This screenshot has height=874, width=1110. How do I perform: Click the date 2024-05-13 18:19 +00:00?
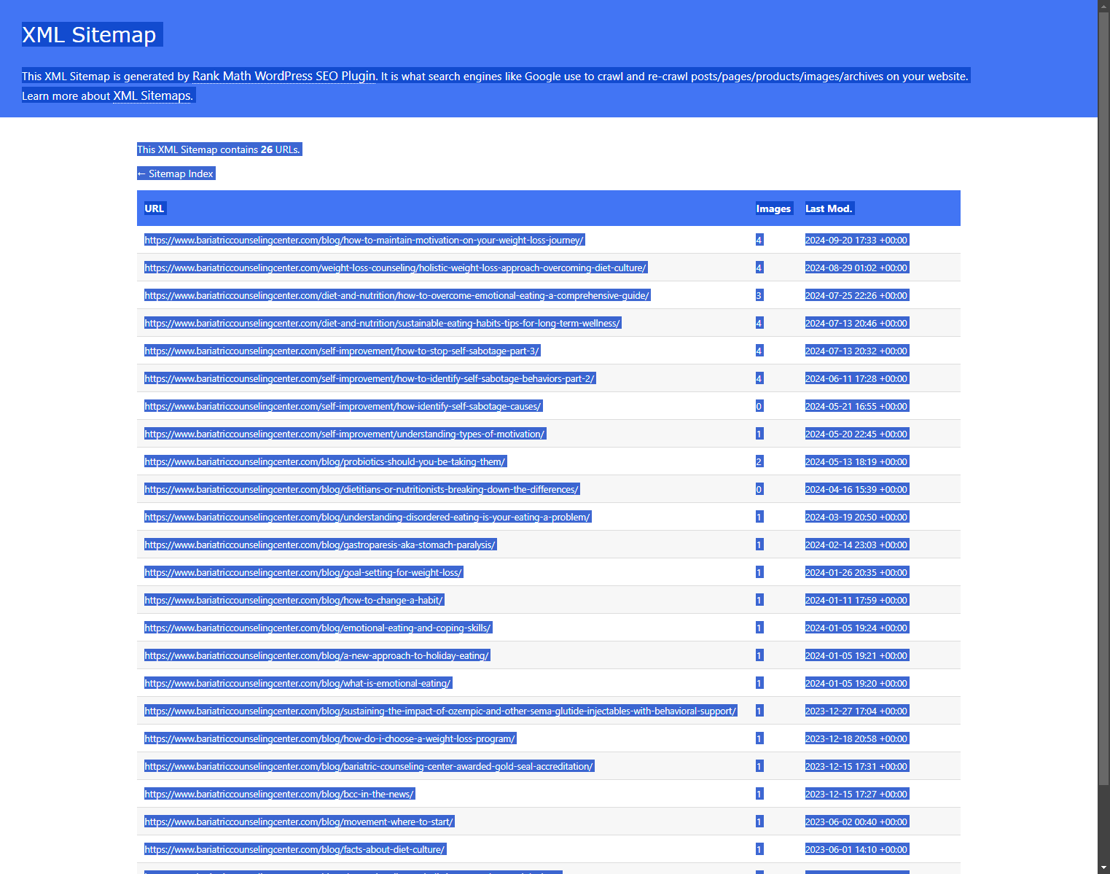(x=856, y=461)
